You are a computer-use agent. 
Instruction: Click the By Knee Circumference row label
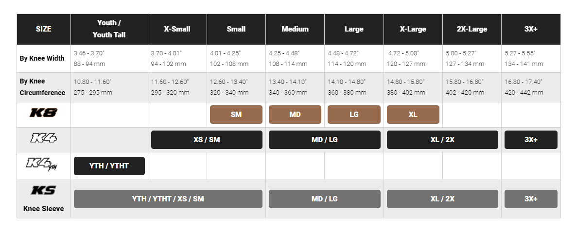click(x=43, y=87)
